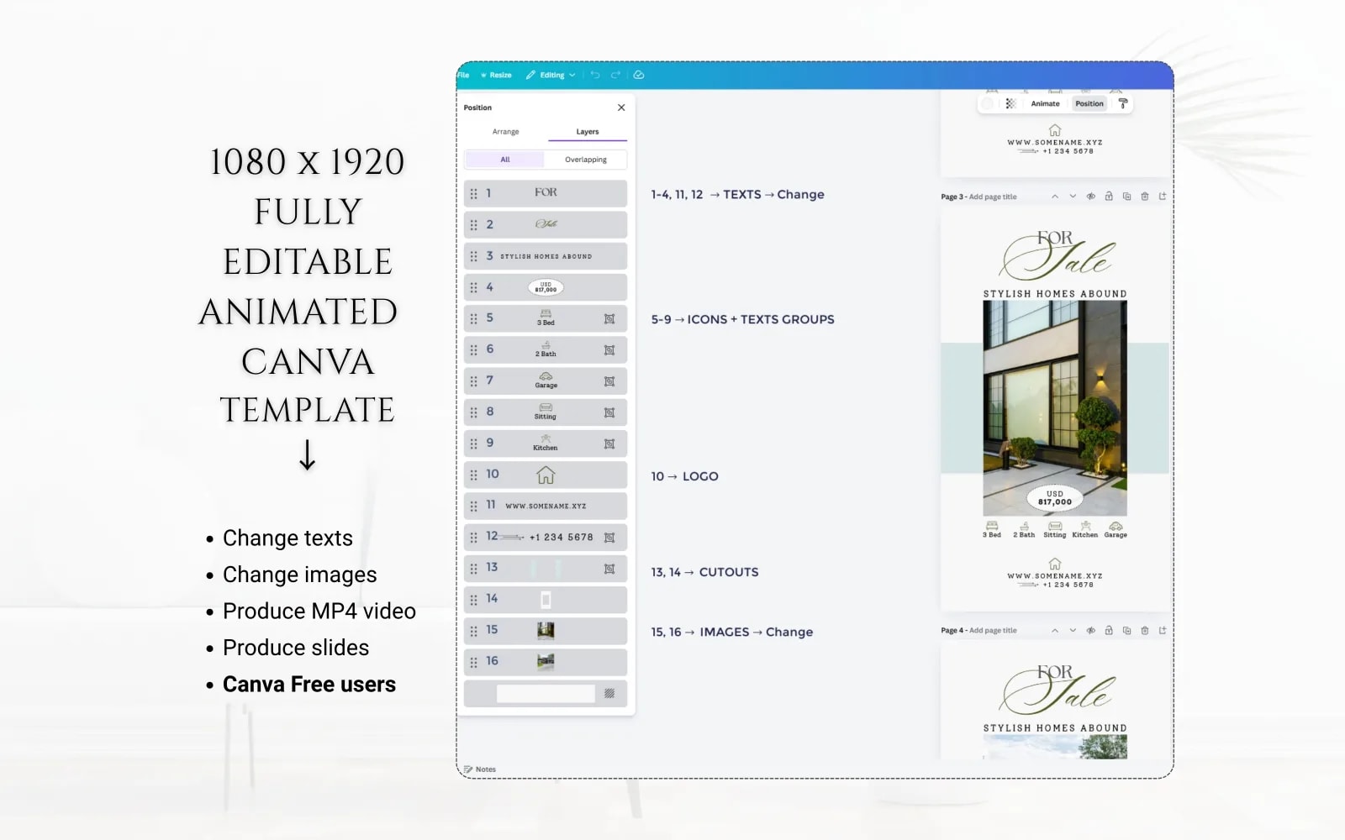Add a new page after Page 4
This screenshot has width=1345, height=840.
tap(1163, 630)
